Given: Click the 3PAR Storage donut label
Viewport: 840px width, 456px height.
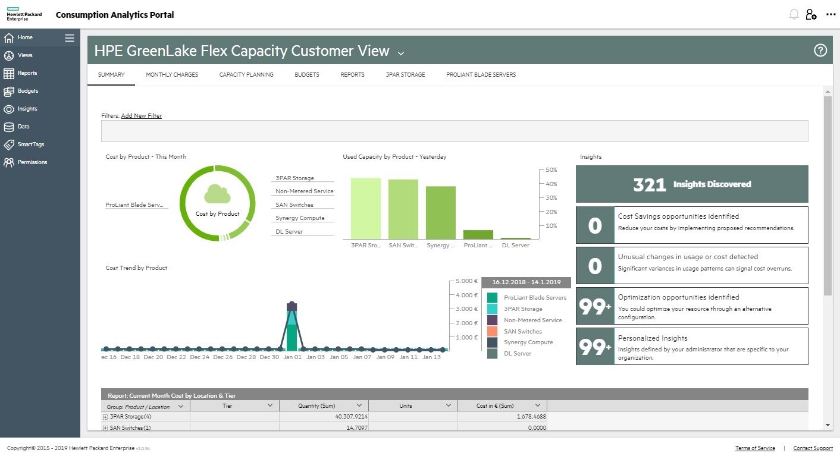Looking at the screenshot, I should 294,178.
